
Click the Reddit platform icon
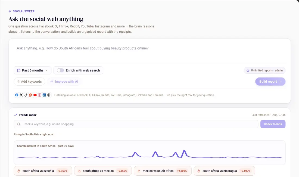pyautogui.click(x=30, y=95)
